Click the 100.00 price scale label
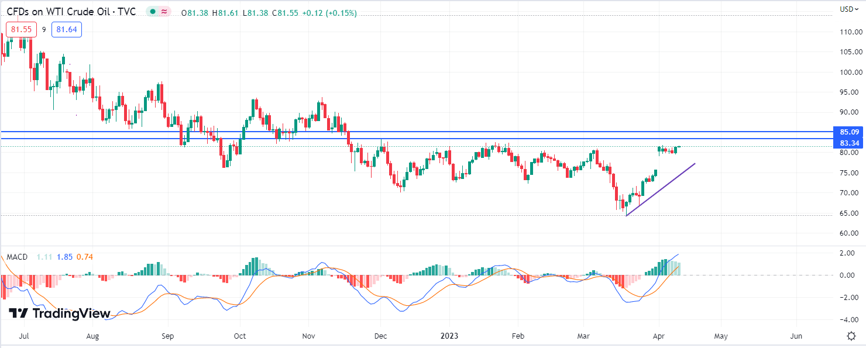Screen dimensions: 866x348 [848, 73]
